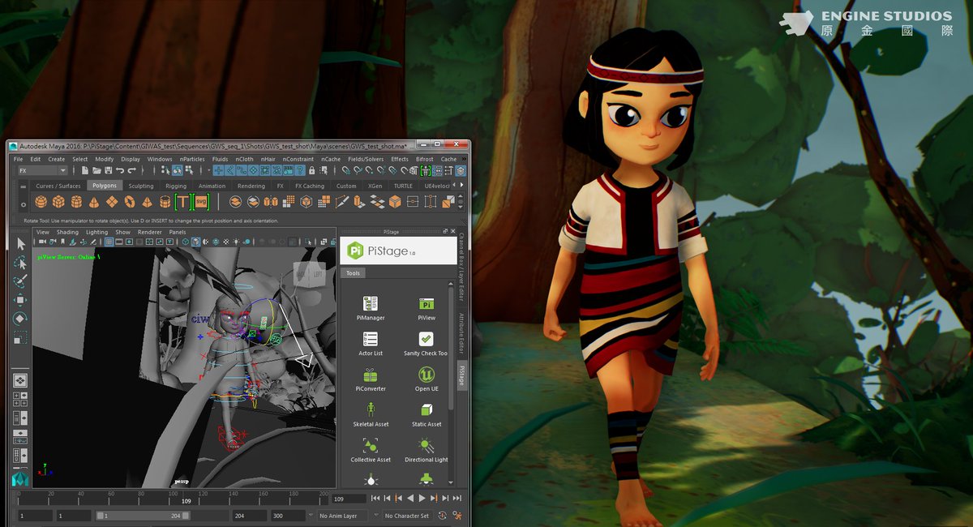Viewport: 973px width, 527px height.
Task: Click the Tools tab in PiStage
Action: 353,273
